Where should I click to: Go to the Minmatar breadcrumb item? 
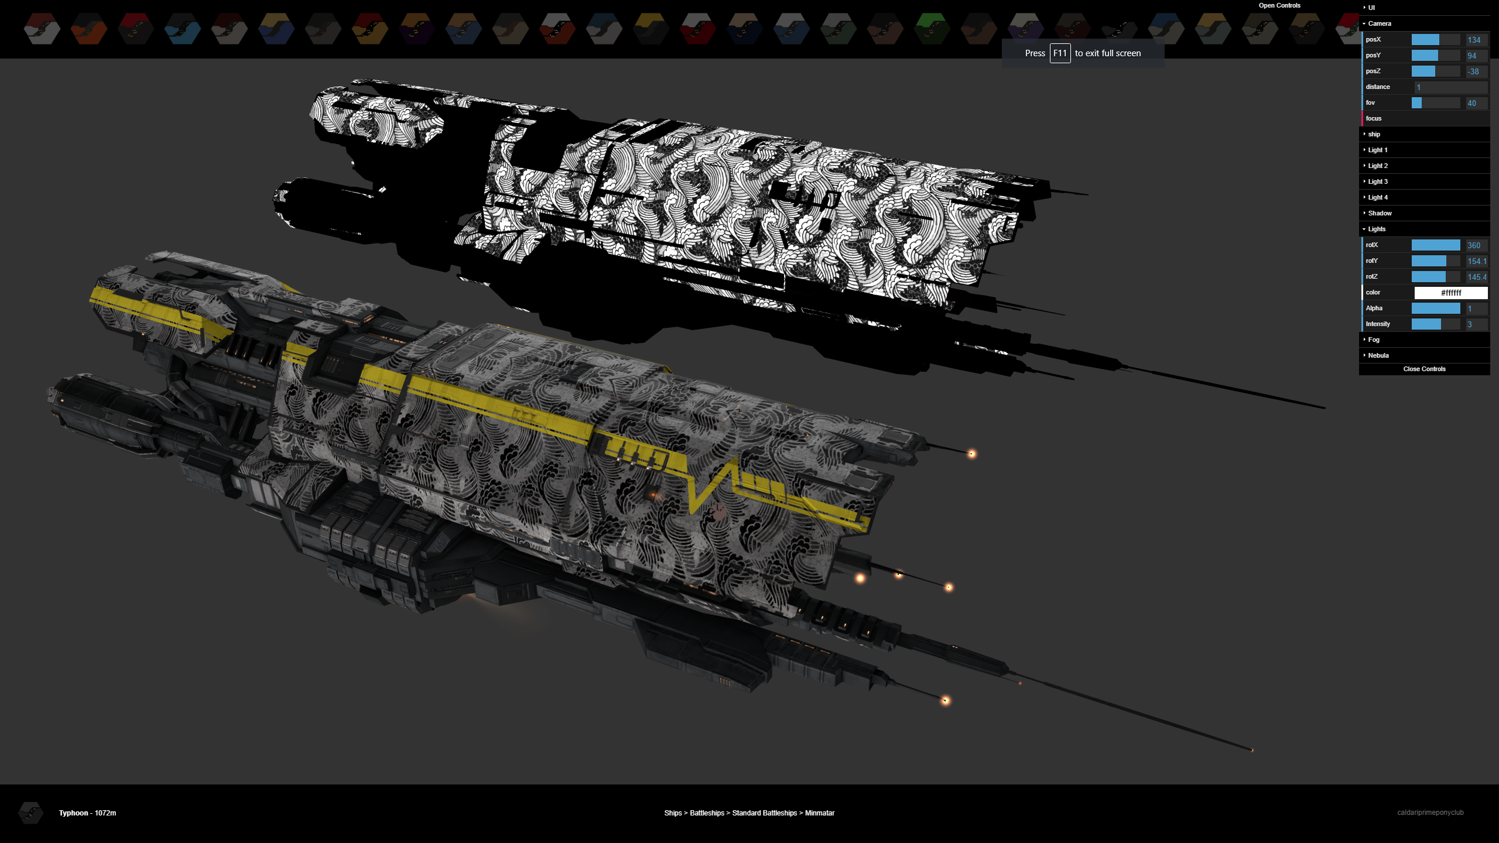[819, 813]
